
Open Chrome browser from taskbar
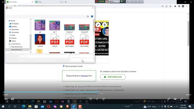tap(61, 106)
